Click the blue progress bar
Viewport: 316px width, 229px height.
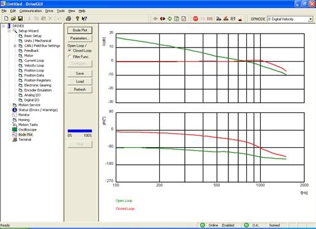[80, 131]
